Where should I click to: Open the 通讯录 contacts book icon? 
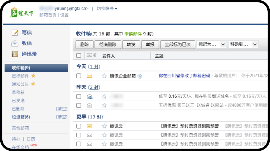pos(15,54)
